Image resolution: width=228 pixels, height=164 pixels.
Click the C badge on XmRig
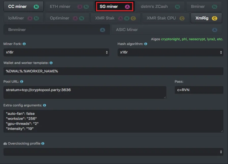214,18
